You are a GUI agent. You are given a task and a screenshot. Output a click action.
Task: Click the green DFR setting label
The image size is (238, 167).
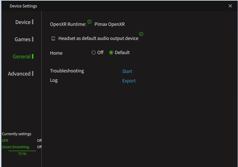point(5,141)
